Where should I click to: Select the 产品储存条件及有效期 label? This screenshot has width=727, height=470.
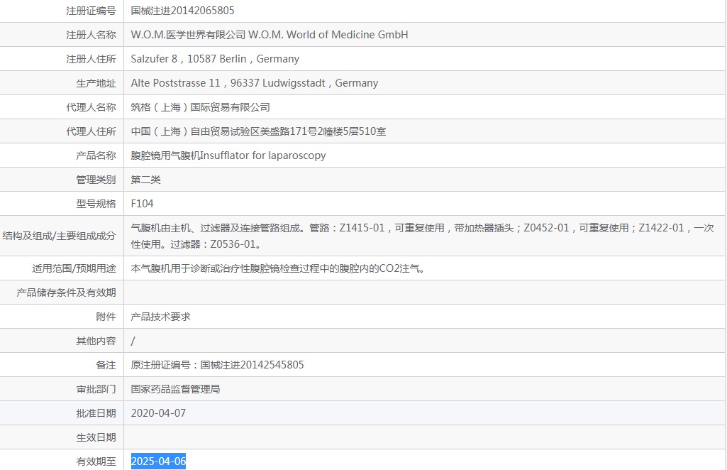coord(66,293)
